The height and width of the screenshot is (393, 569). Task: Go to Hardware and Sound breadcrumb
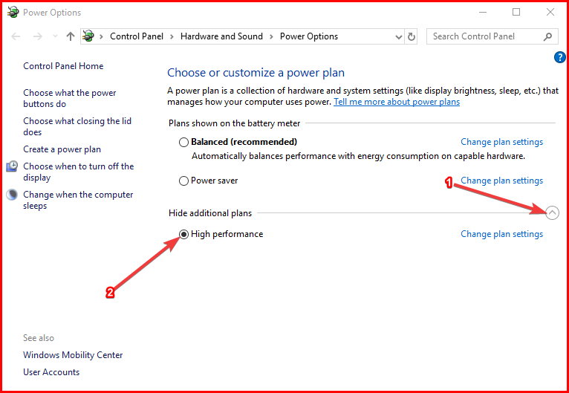221,36
